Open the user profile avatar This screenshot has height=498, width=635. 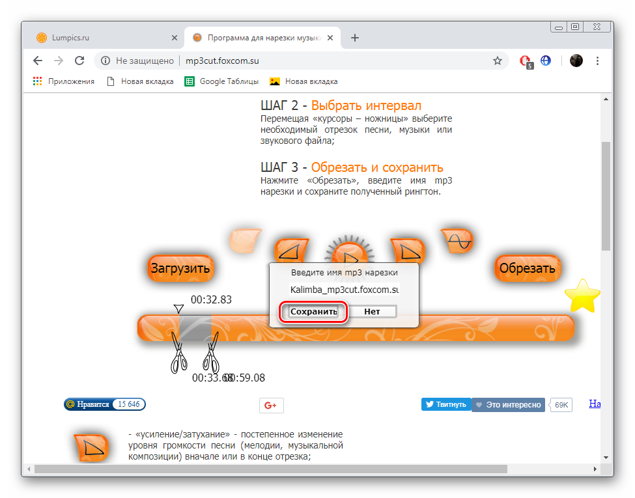tap(576, 61)
